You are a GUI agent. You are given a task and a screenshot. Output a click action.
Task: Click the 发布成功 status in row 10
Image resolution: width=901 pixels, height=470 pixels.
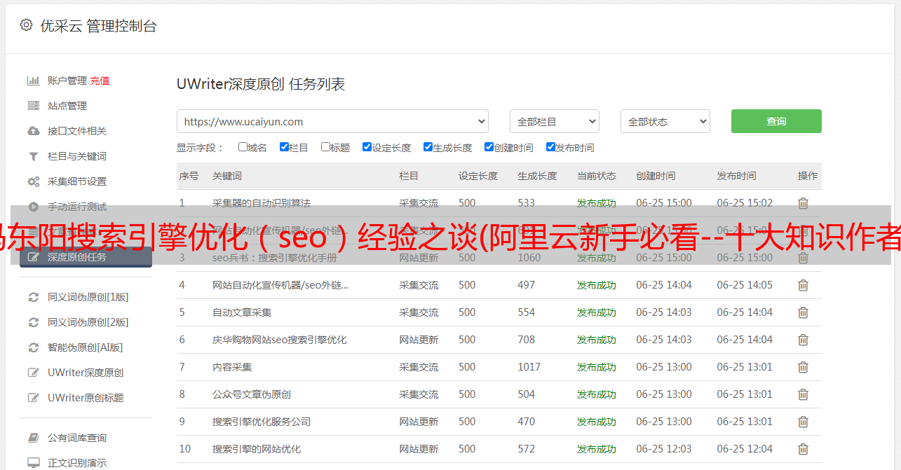tap(597, 449)
